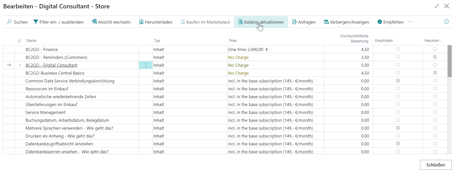Viewport: 453px width, 171px height.
Task: Collapse rows with double chevron beside Name
Action: 20,41
